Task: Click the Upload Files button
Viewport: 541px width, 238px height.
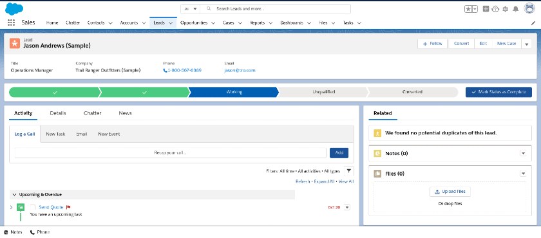Action: point(450,192)
